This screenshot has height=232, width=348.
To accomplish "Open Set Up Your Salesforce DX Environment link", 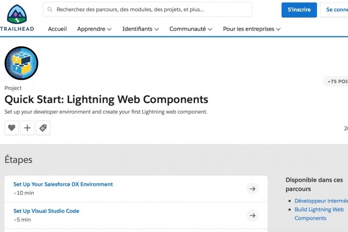I will pos(63,184).
